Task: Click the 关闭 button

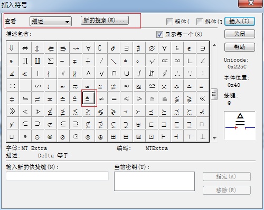Action: click(x=240, y=34)
